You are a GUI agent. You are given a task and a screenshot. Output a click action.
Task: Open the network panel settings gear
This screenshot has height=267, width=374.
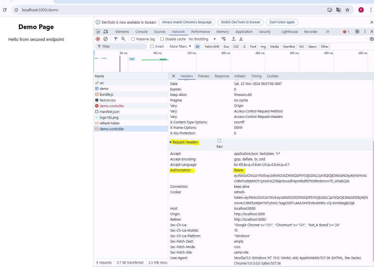372,39
